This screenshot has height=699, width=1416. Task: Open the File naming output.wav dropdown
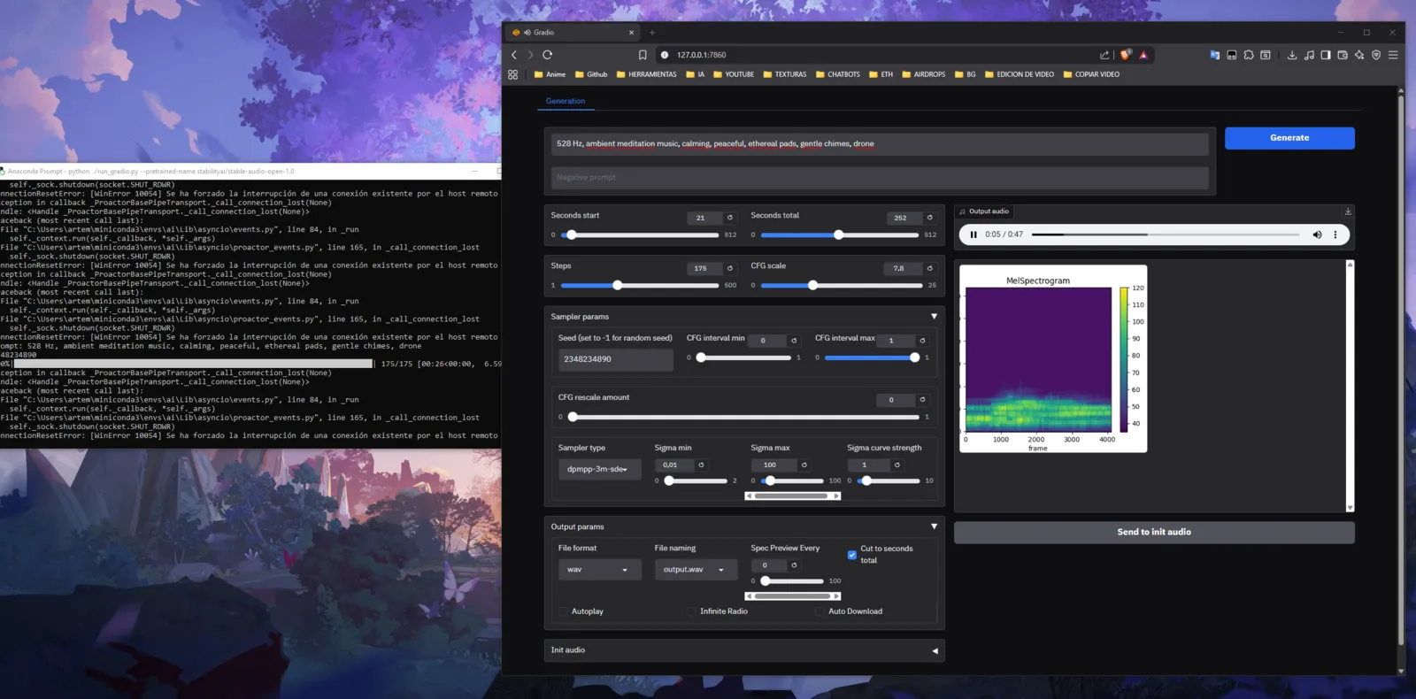(x=696, y=570)
